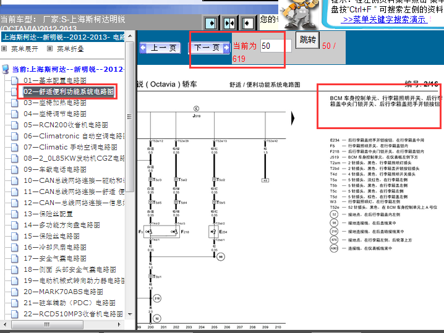Focus the current page number input showing 50
Viewport: 444px width, 333px height.
click(x=276, y=46)
